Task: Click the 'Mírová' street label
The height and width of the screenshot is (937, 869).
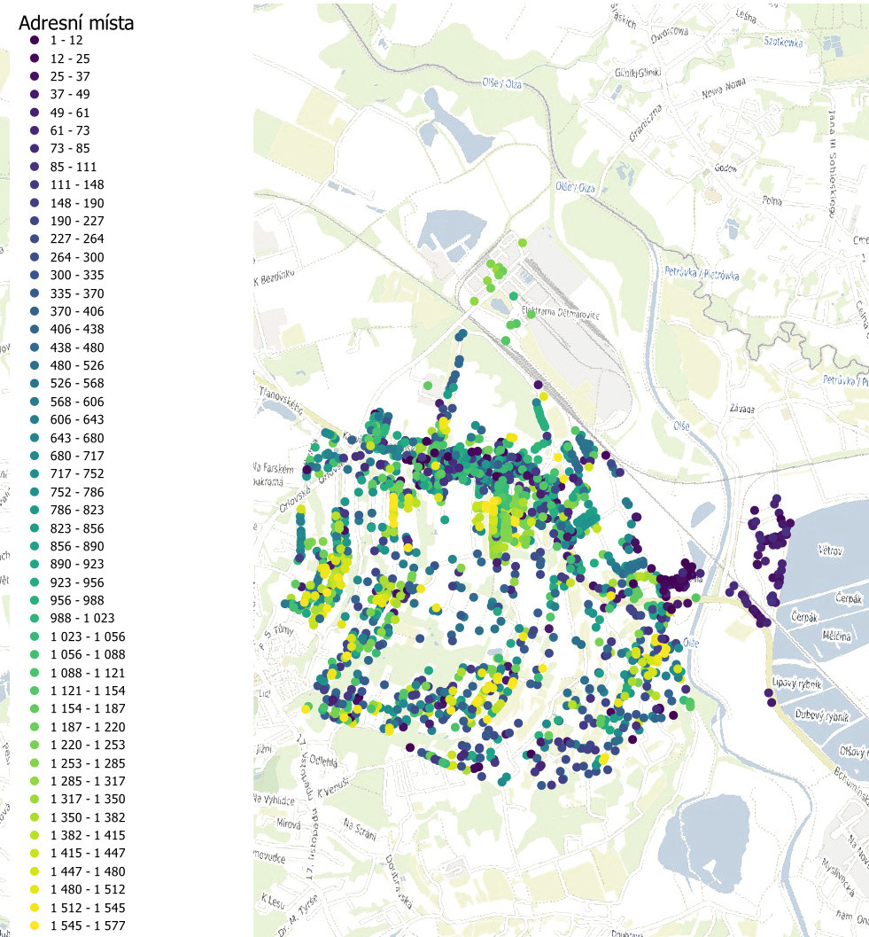Action: (x=289, y=824)
